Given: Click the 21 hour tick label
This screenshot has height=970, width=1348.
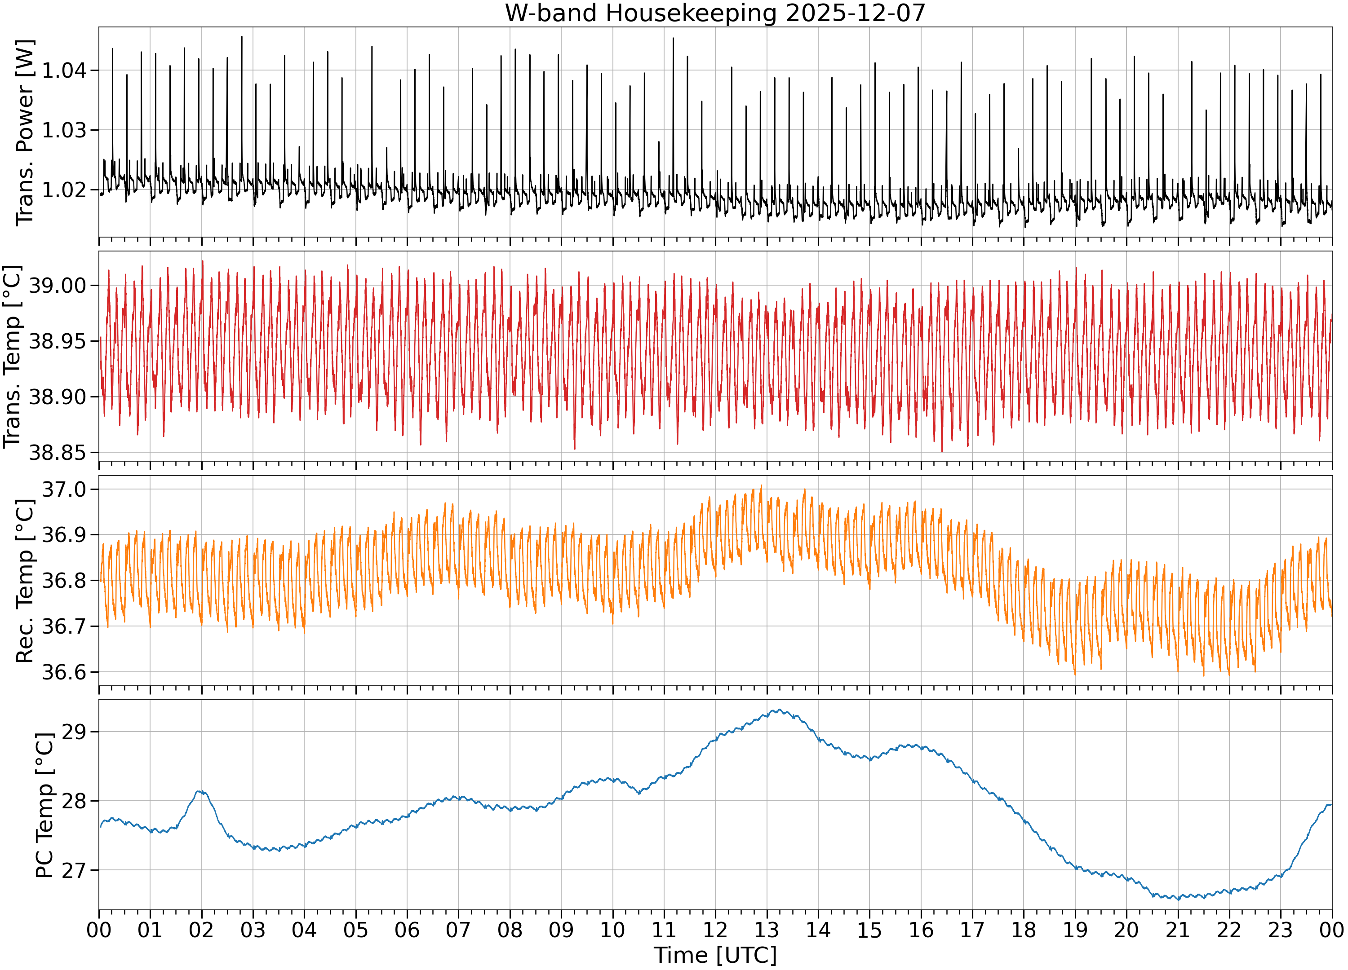Looking at the screenshot, I should coord(1177,930).
